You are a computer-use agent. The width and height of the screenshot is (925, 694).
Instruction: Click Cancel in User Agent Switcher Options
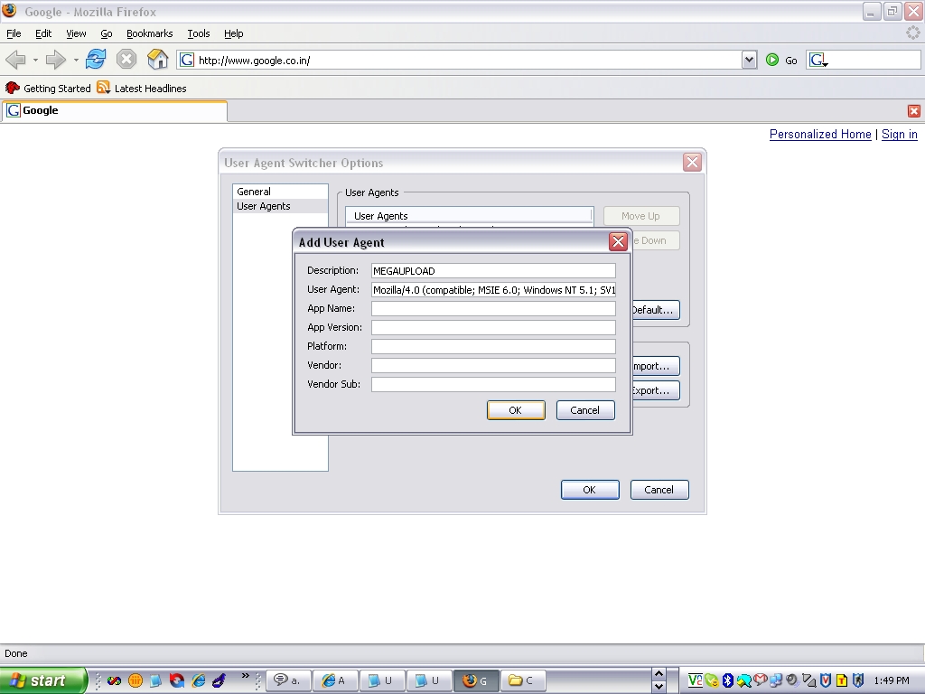(659, 490)
